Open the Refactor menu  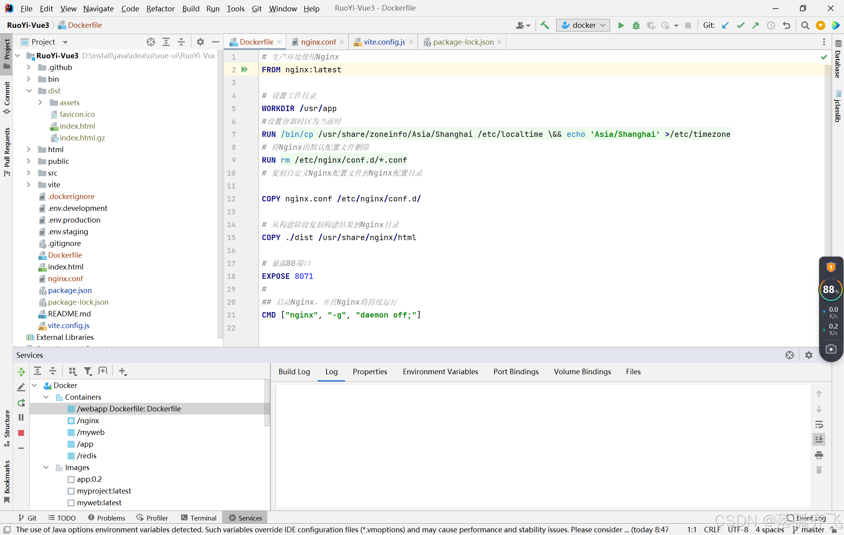(x=160, y=8)
